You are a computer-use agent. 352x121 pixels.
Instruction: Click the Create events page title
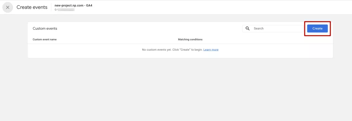tap(32, 7)
